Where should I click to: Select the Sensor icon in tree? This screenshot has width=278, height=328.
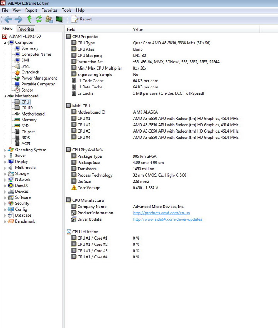(17, 90)
